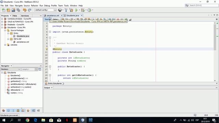
Task: Click the Entity.Estudiante breadcrumb
Action: click(x=55, y=83)
